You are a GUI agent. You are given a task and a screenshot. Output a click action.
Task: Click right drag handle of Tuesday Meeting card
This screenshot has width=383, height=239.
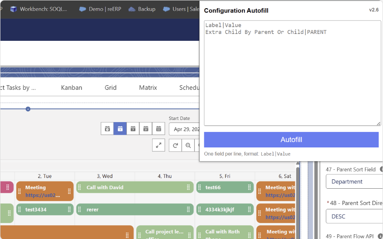(69, 191)
